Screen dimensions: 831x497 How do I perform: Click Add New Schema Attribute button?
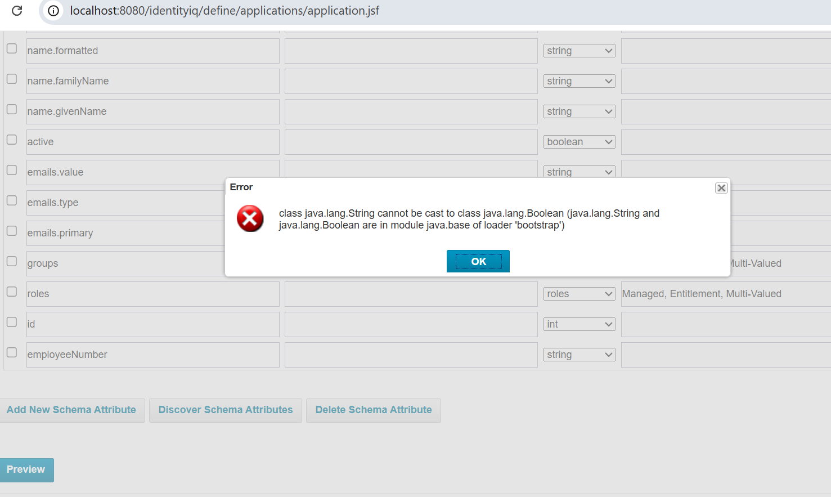point(71,410)
